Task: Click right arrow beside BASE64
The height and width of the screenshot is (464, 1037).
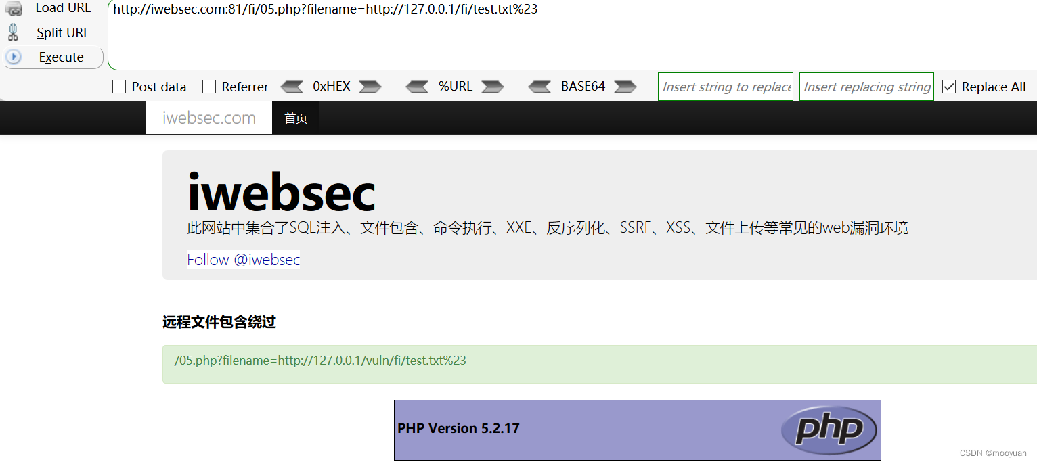Action: pyautogui.click(x=625, y=87)
